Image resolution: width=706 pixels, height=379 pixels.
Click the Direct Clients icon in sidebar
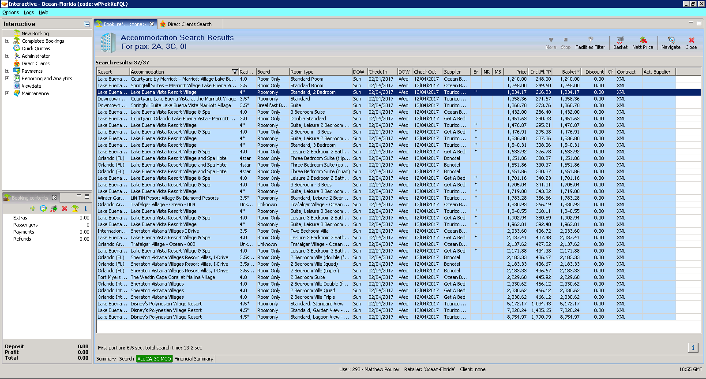tap(17, 63)
